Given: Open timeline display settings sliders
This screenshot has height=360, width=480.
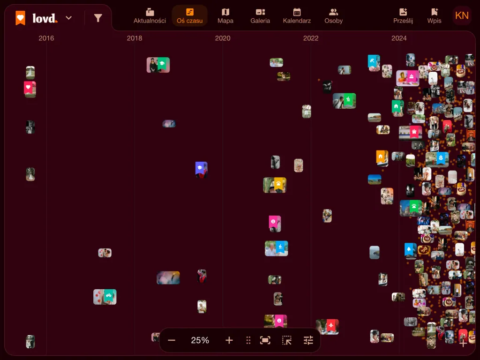Looking at the screenshot, I should point(308,340).
